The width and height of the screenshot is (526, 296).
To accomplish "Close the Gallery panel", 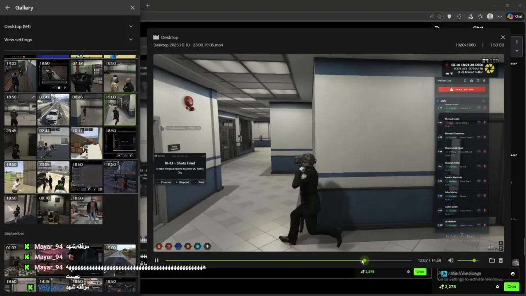I will tap(132, 8).
